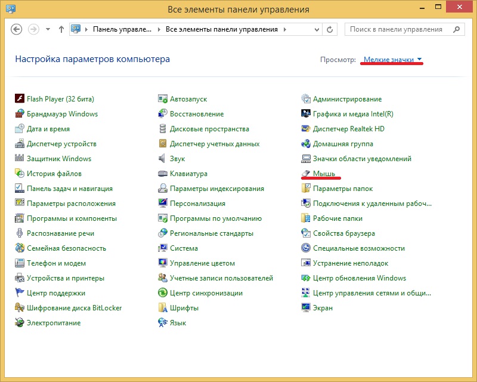Expand the arrow after Все элементы панели управления

(285, 30)
